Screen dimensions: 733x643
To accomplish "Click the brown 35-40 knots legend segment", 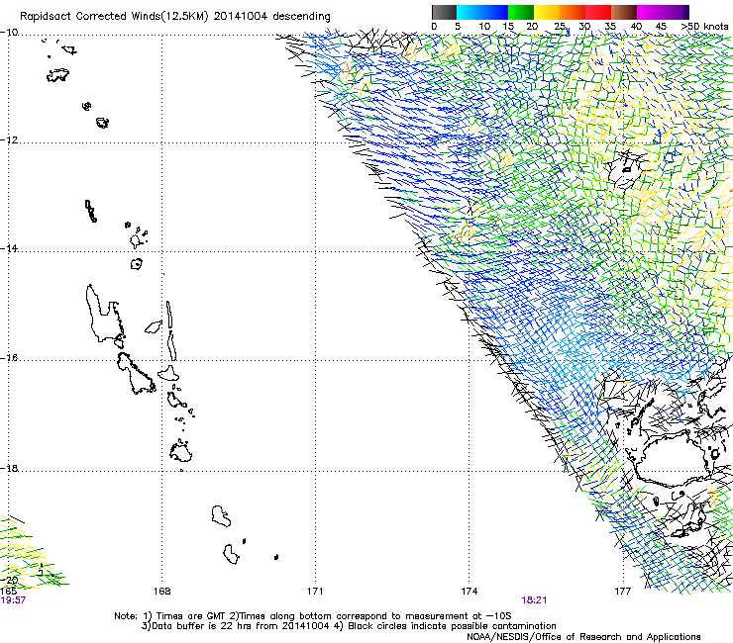I will coord(624,12).
